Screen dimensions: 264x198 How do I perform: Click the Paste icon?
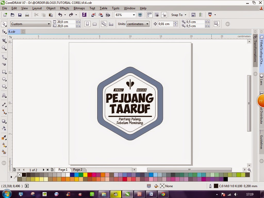(x=51, y=15)
